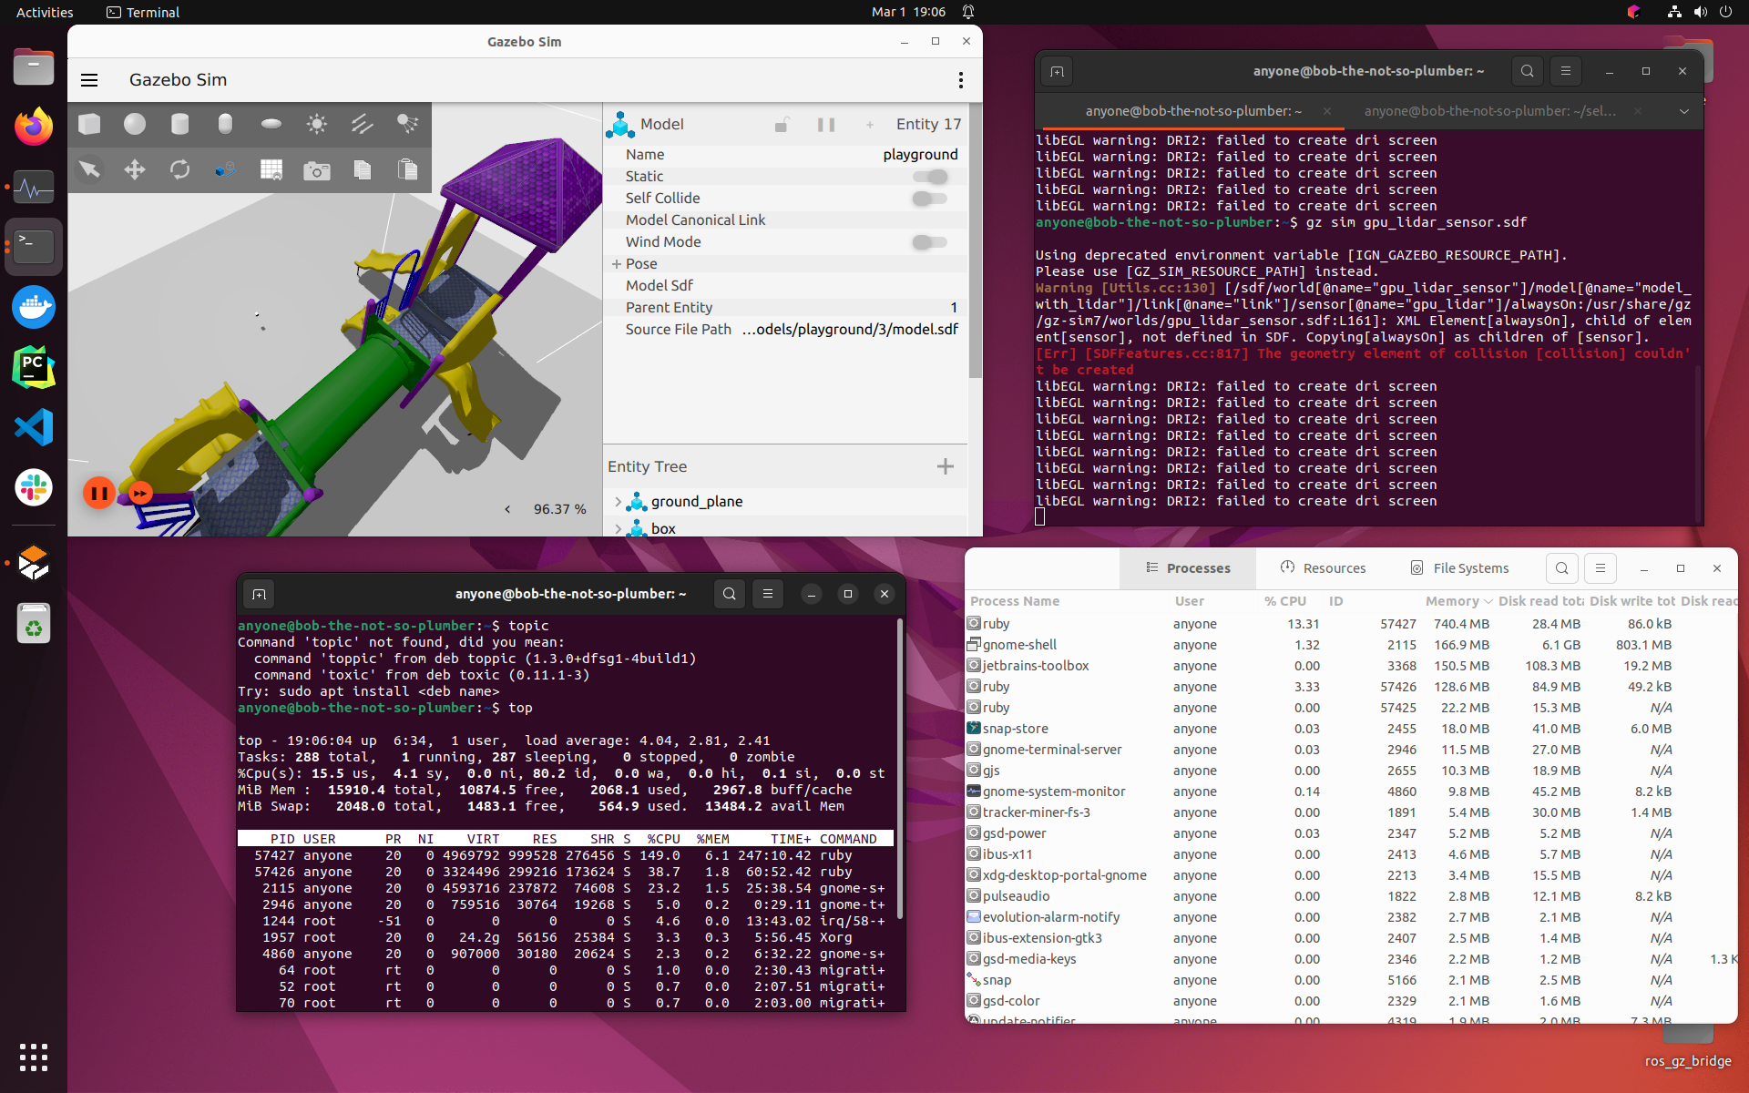Toggle the Static property for playground
1749x1093 pixels.
pyautogui.click(x=929, y=177)
